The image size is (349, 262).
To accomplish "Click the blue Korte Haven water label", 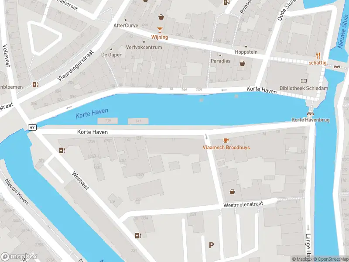I will (92, 114).
